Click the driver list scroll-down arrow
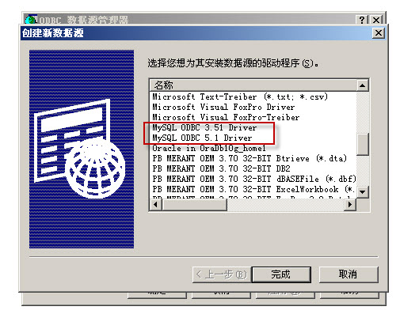This screenshot has height=314, width=400. click(x=363, y=192)
